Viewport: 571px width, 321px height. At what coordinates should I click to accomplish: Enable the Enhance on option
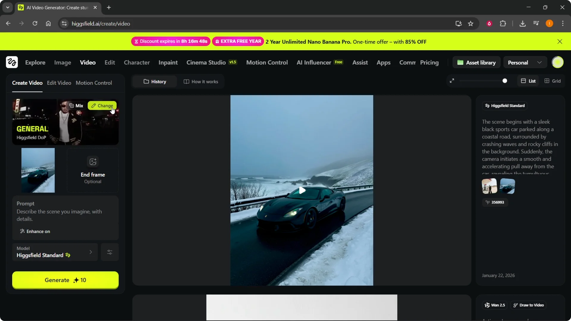click(35, 231)
